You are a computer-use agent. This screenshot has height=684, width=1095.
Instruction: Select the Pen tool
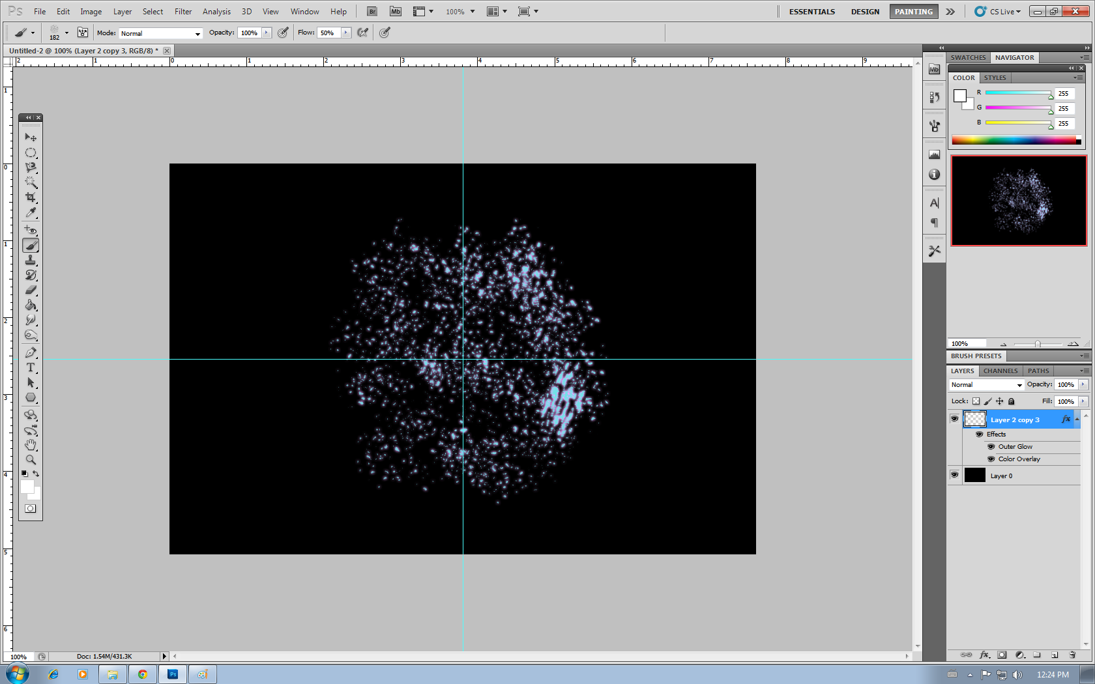point(31,352)
